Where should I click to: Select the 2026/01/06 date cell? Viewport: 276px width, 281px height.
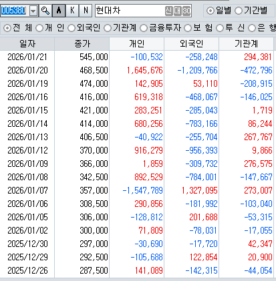coord(27,204)
